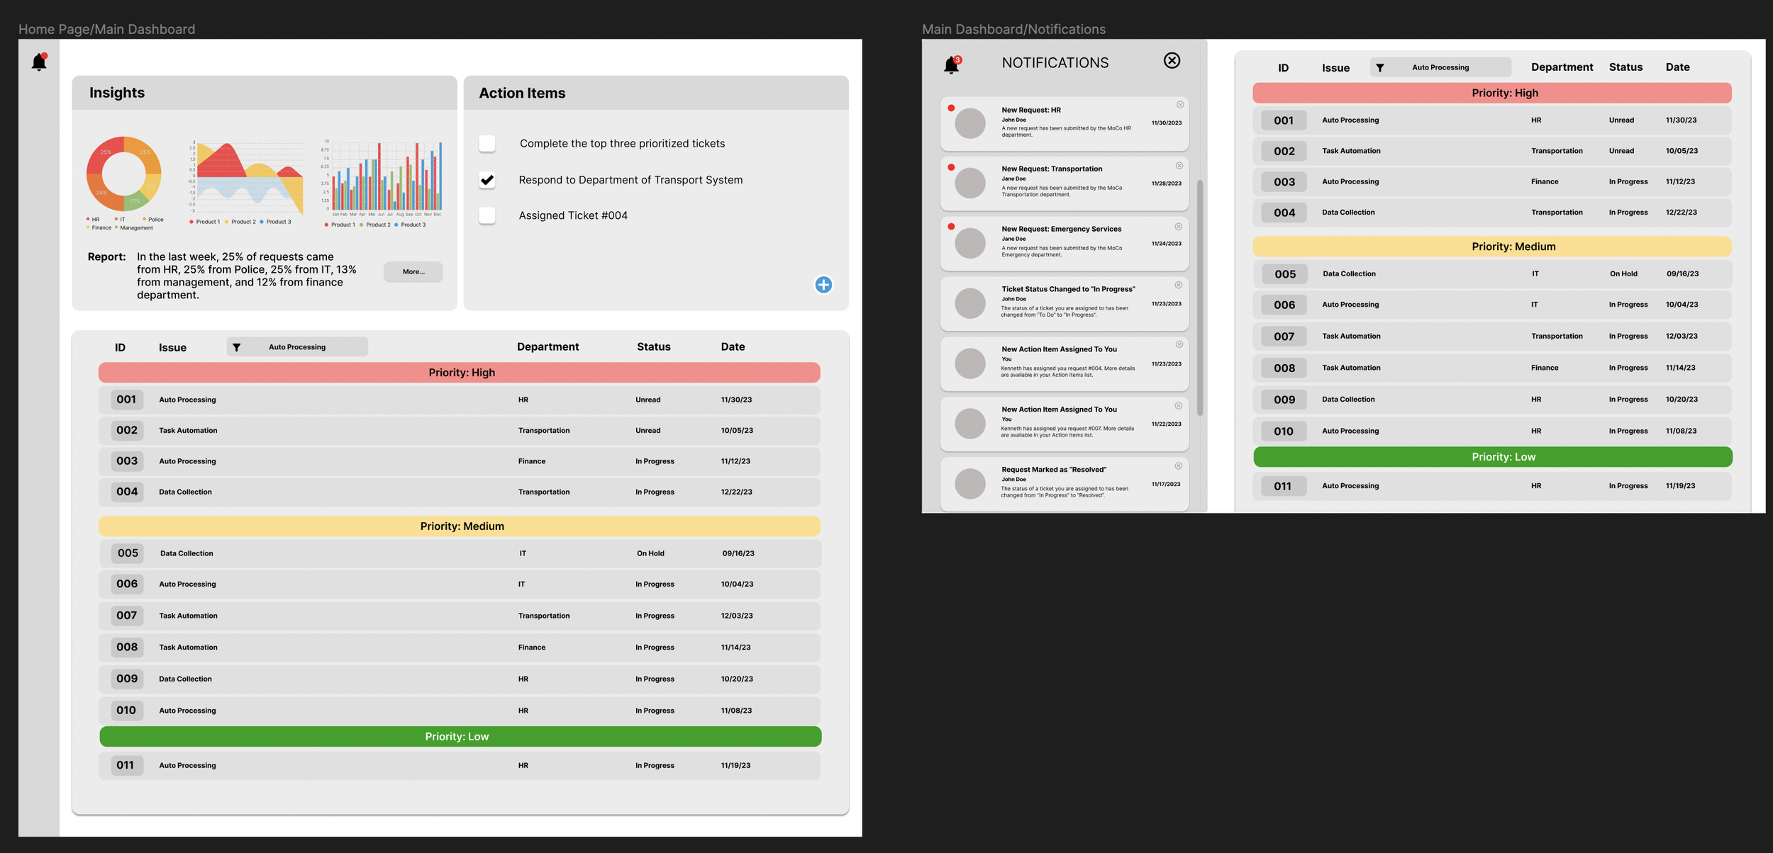
Task: Click avatar of Ticket Status Changed notification
Action: click(970, 303)
